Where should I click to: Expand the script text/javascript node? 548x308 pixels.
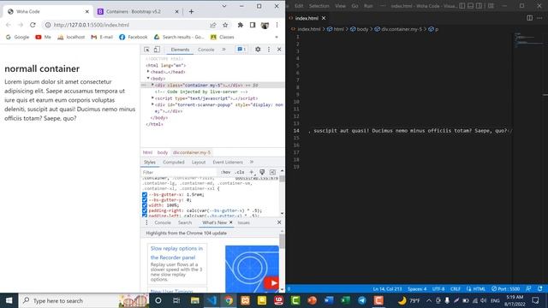(x=152, y=98)
